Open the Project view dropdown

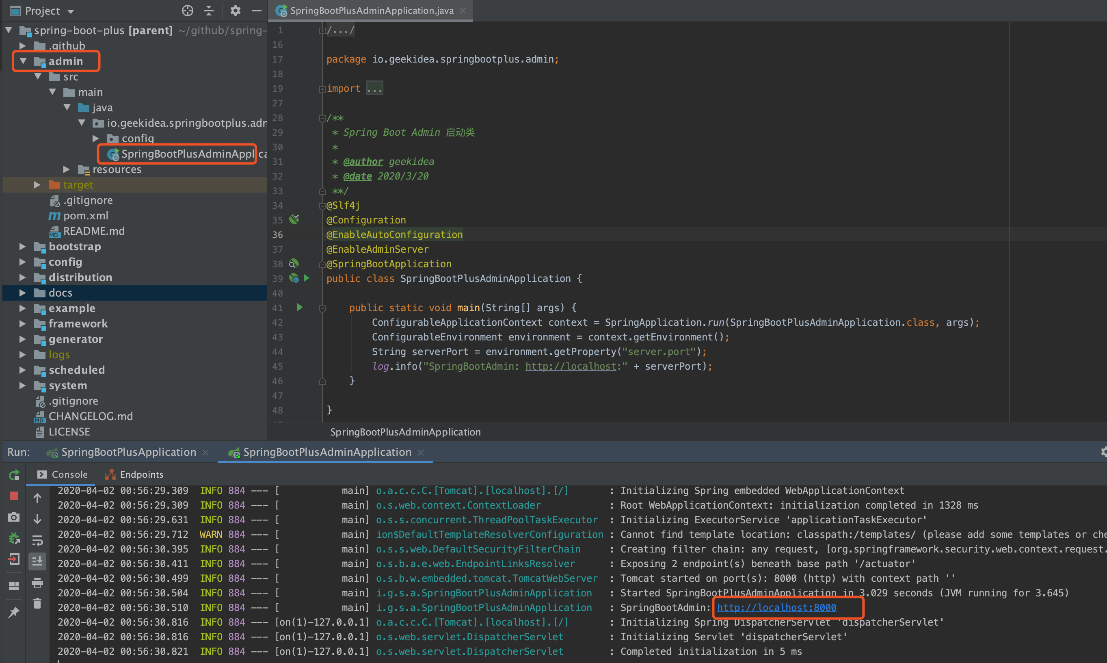(x=70, y=11)
